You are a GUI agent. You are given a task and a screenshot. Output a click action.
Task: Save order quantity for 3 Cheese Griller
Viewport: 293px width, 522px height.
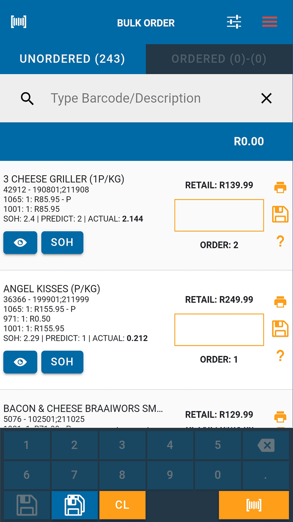pos(280,214)
